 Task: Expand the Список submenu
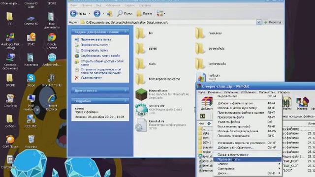(247, 164)
